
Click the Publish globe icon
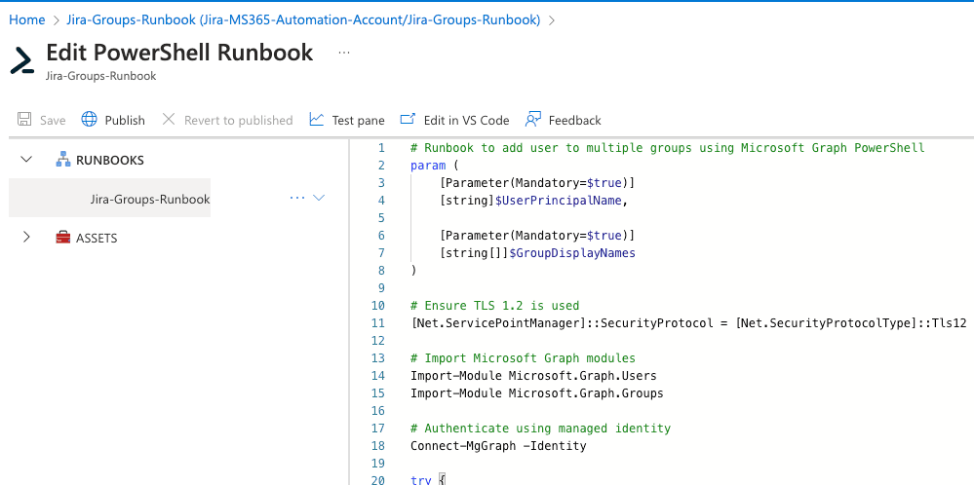coord(90,120)
